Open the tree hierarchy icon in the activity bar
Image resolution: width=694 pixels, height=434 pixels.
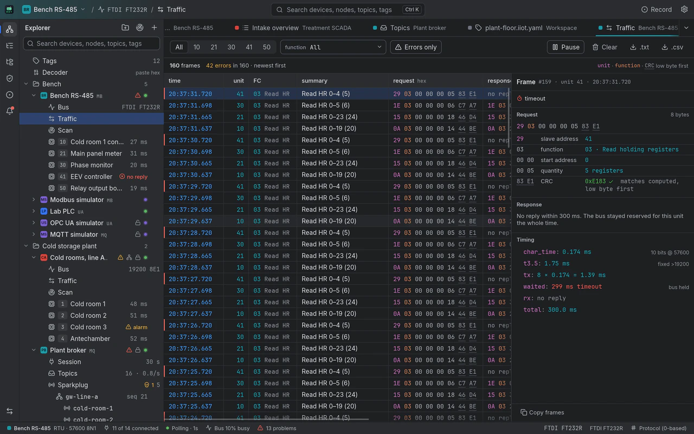pyautogui.click(x=9, y=62)
